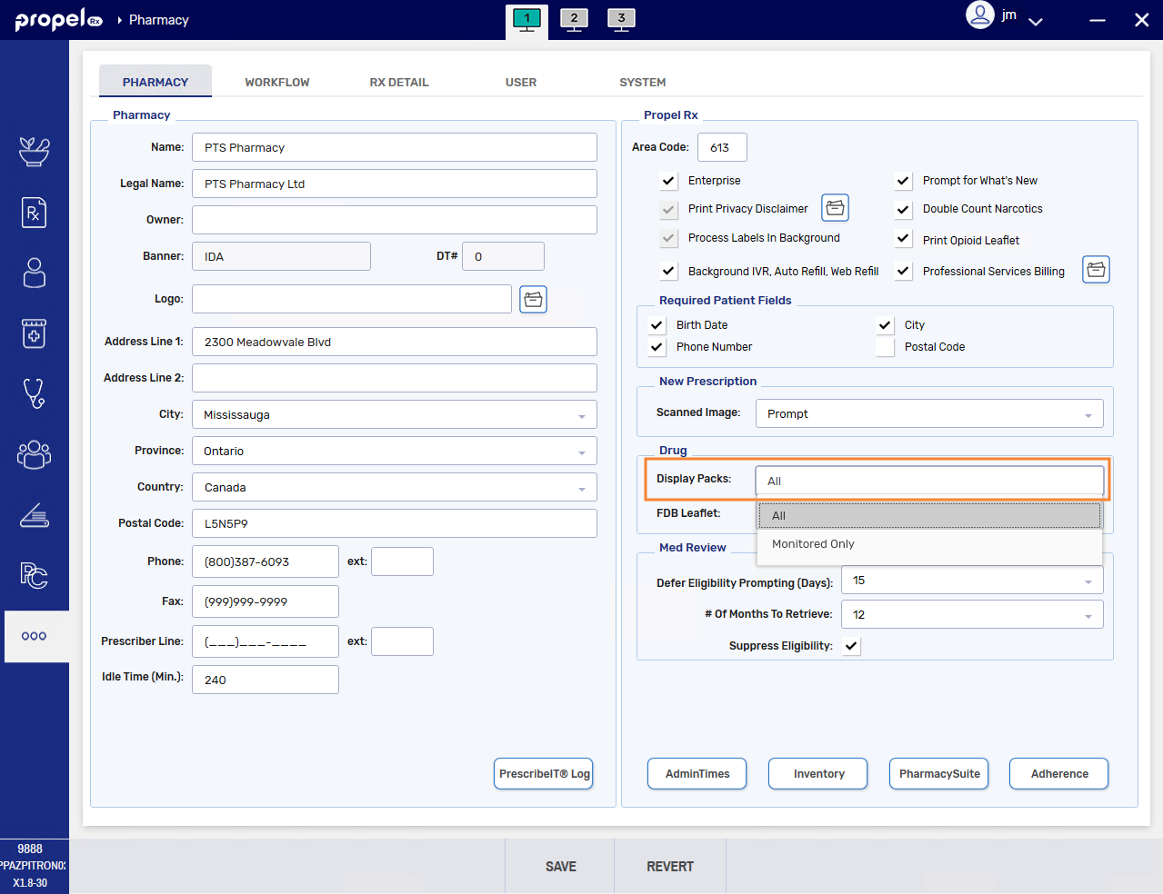
Task: Click the pharmacy Name input field
Action: [x=395, y=147]
